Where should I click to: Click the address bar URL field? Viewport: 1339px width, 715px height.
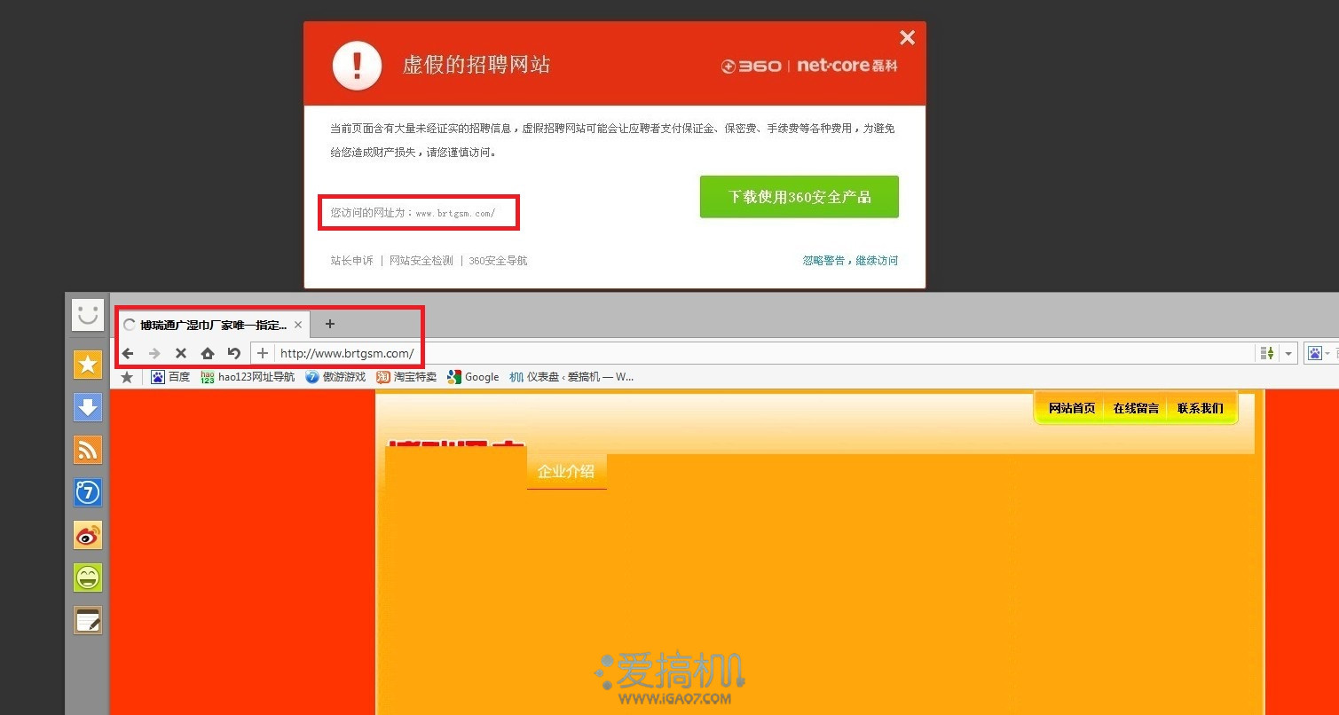coord(763,353)
